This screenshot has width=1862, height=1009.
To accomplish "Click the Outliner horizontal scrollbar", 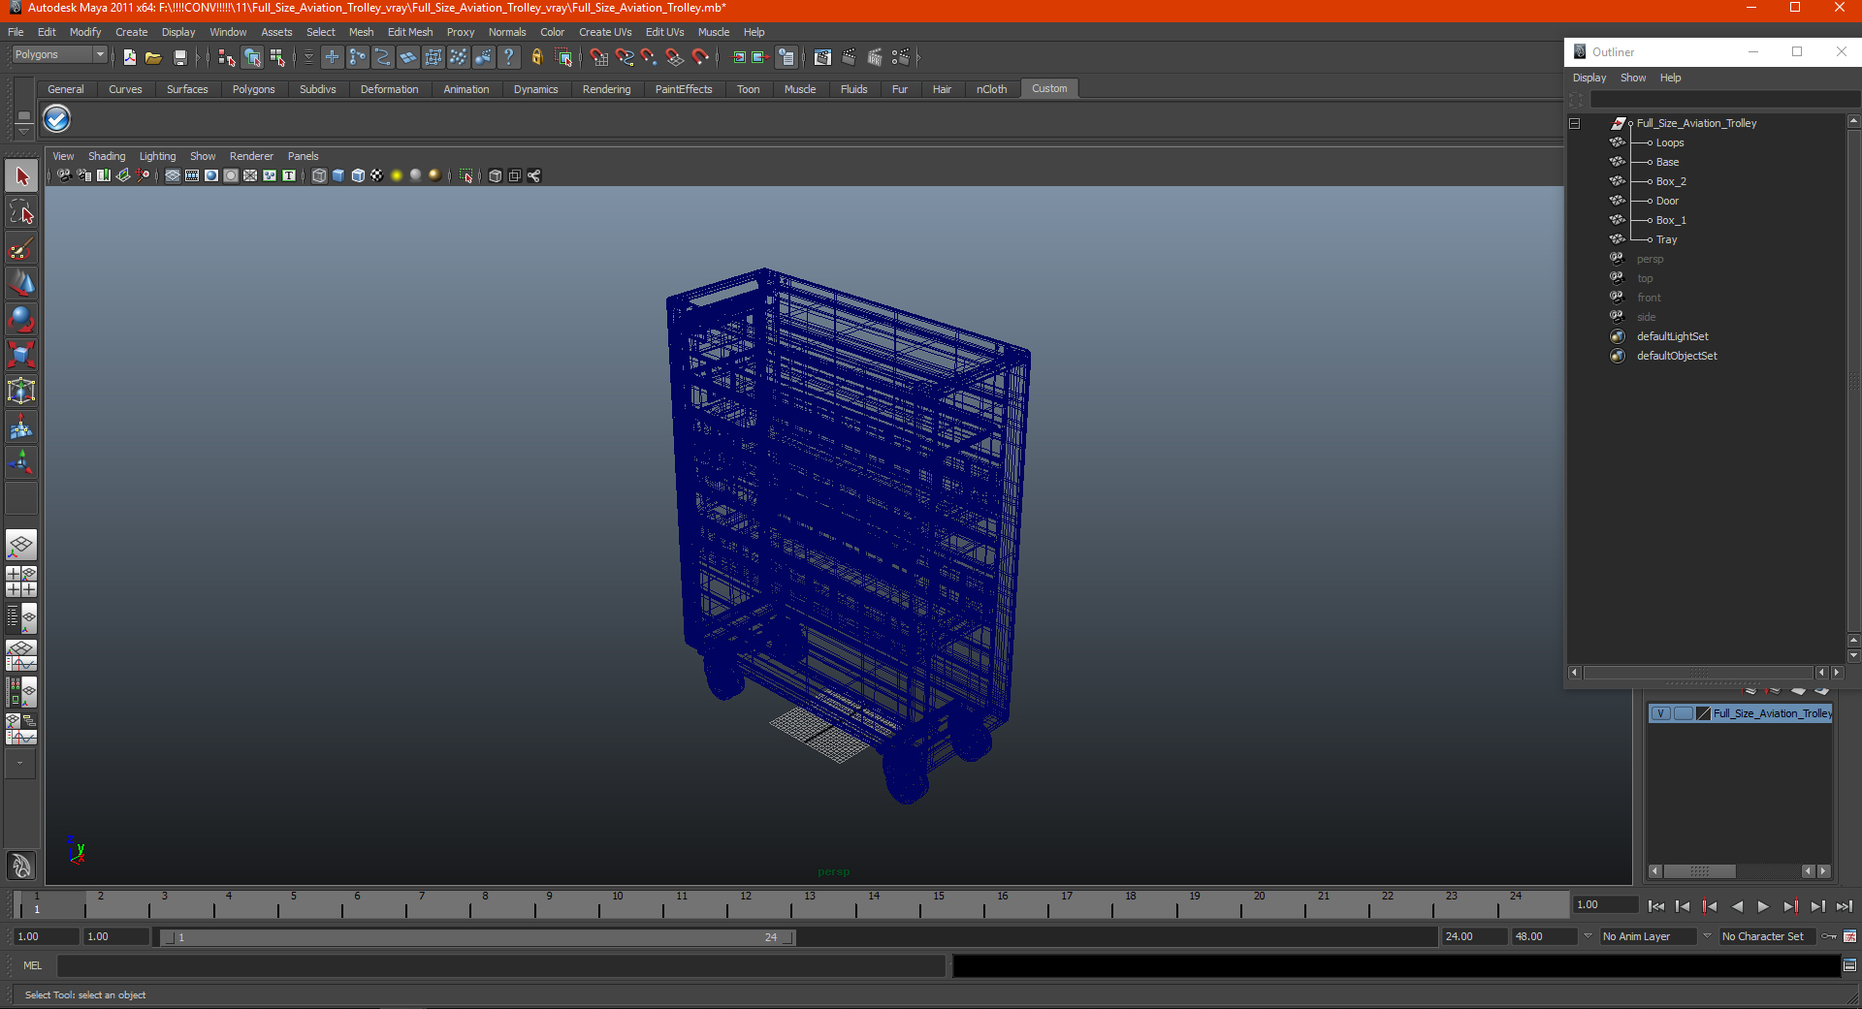I will (x=1698, y=673).
